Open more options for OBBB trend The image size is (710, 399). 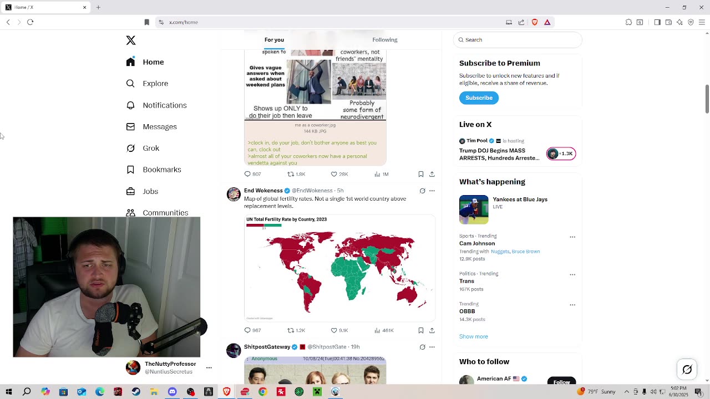pyautogui.click(x=572, y=305)
